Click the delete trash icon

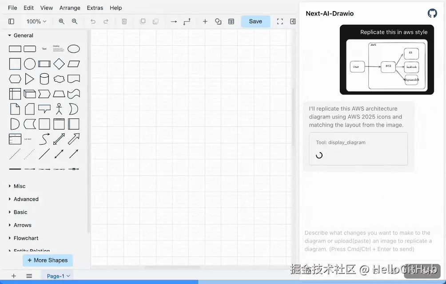coord(124,21)
